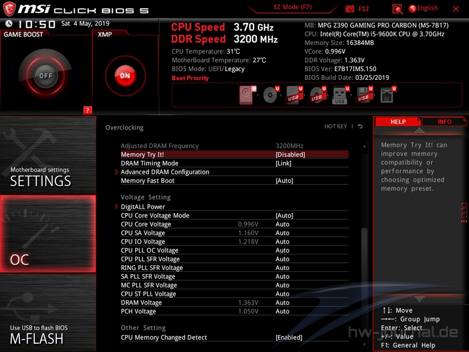Open Memory Fast Boot Auto options
The width and height of the screenshot is (469, 352).
point(284,181)
